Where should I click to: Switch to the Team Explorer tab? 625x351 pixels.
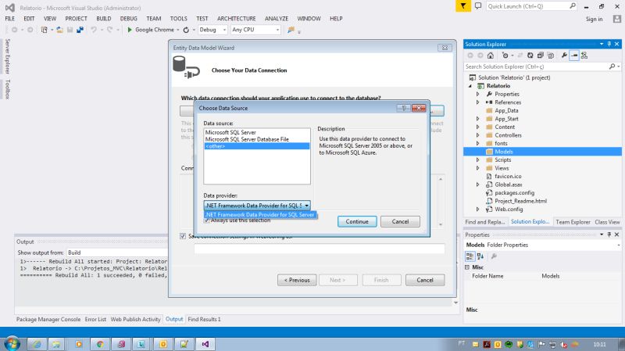click(573, 222)
